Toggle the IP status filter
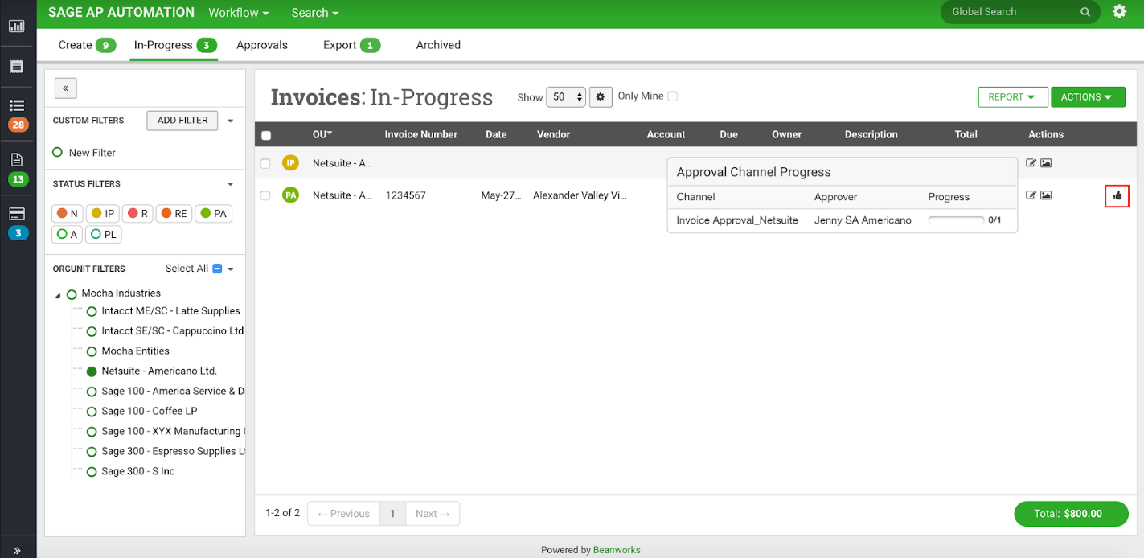 pos(102,214)
